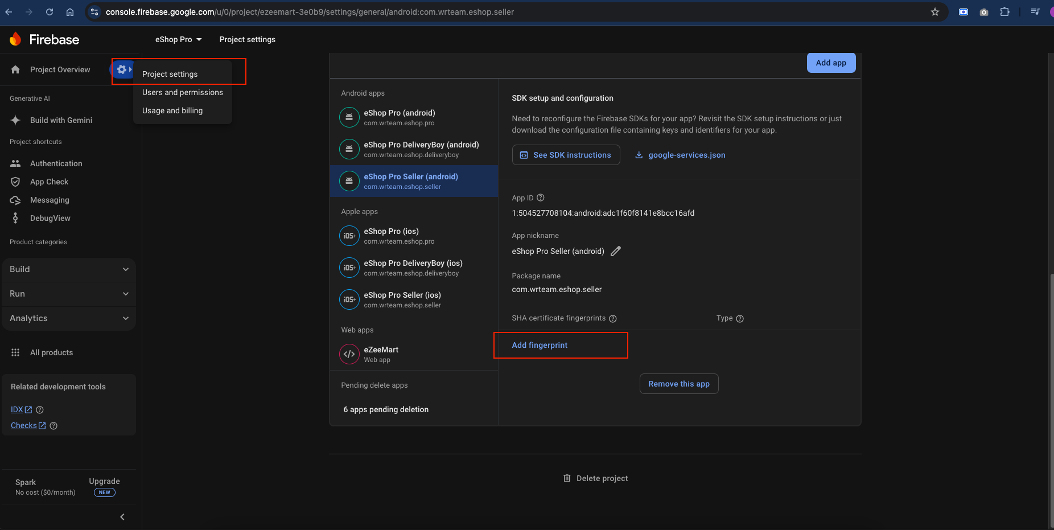Image resolution: width=1054 pixels, height=530 pixels.
Task: Open All products page
Action: point(51,352)
